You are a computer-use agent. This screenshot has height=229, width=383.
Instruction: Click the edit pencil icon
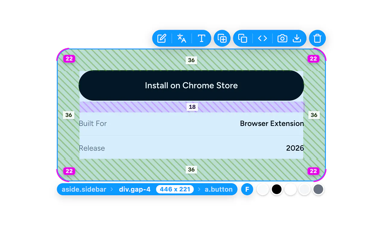[x=162, y=38]
